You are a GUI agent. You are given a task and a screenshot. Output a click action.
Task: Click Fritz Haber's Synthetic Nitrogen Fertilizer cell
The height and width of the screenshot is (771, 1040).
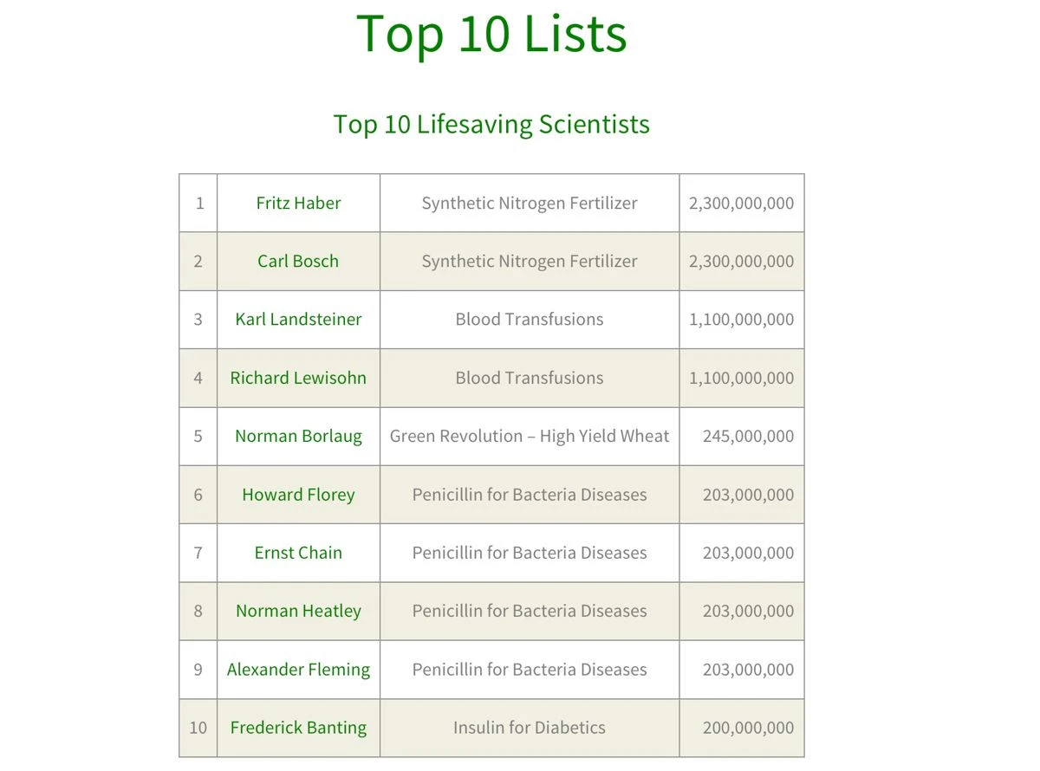(x=530, y=204)
